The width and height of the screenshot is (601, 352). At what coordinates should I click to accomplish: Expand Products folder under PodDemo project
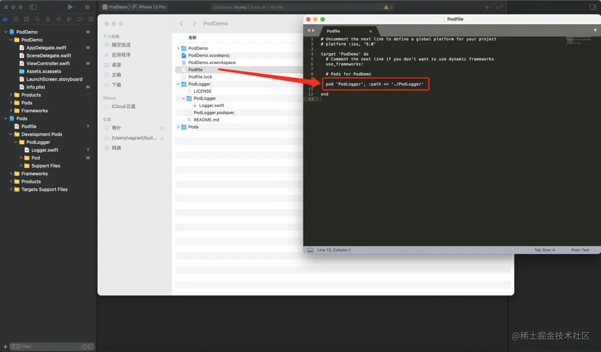(11, 95)
